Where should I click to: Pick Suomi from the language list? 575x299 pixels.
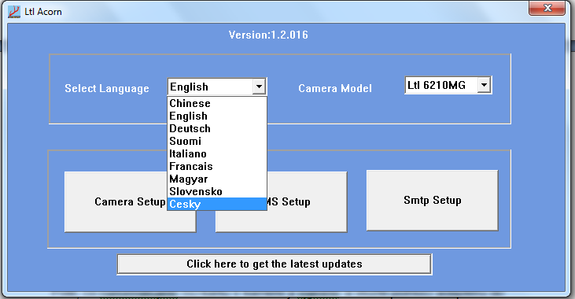(x=217, y=142)
